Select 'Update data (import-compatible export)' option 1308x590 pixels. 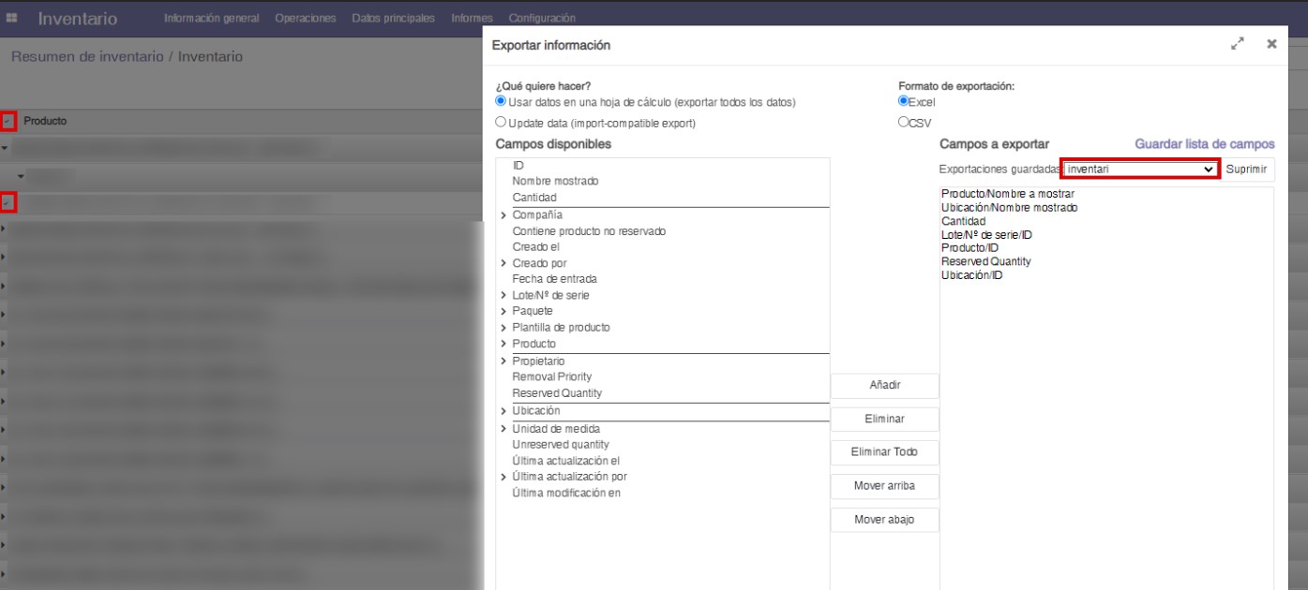coord(501,123)
